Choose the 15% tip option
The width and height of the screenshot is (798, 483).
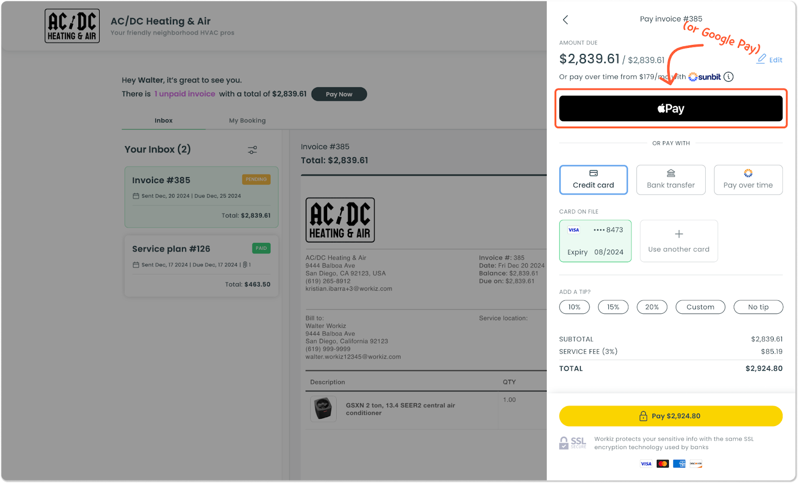[x=613, y=307]
